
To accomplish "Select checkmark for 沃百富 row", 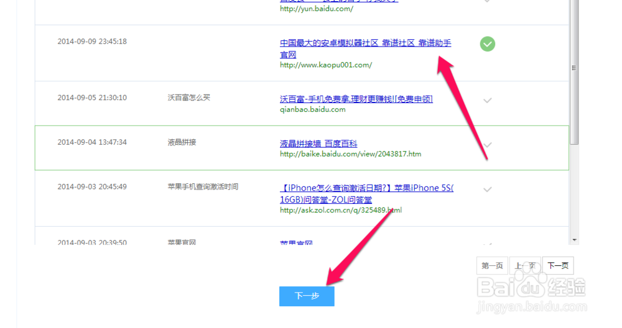I will (488, 100).
